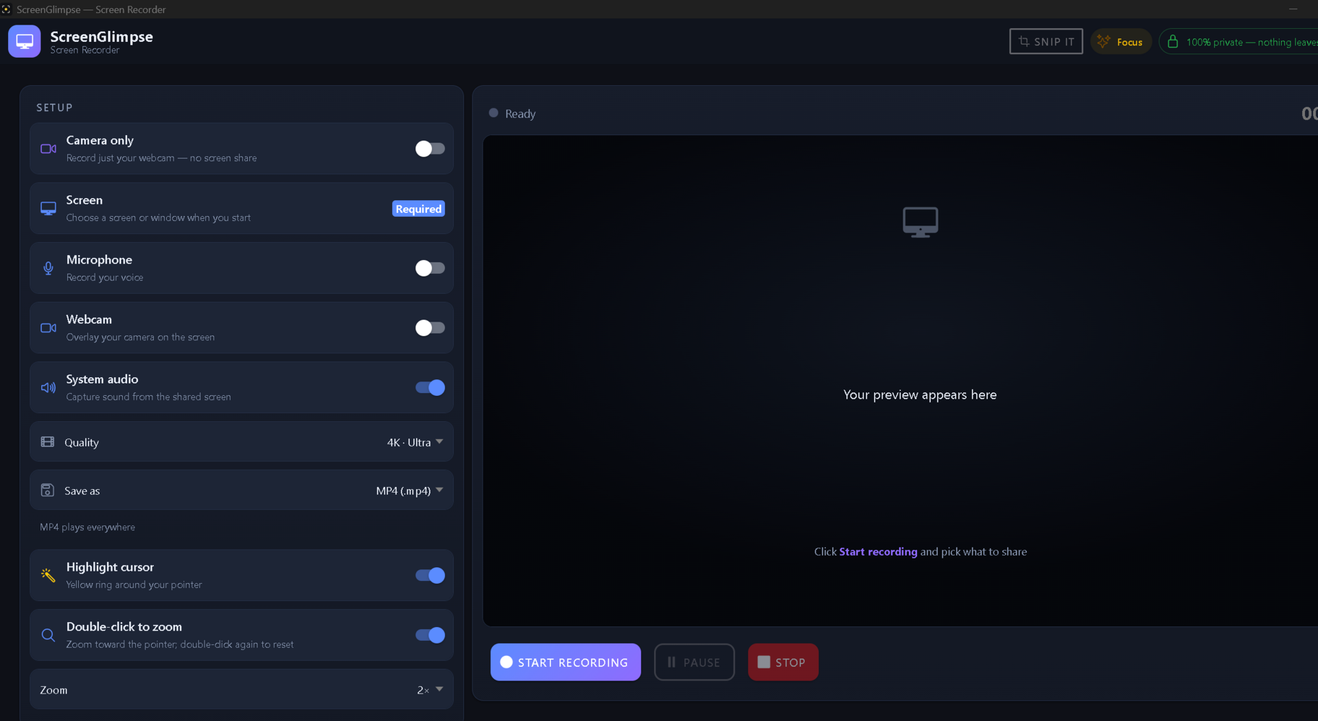
Task: Click the green padlock privacy icon
Action: [1172, 42]
